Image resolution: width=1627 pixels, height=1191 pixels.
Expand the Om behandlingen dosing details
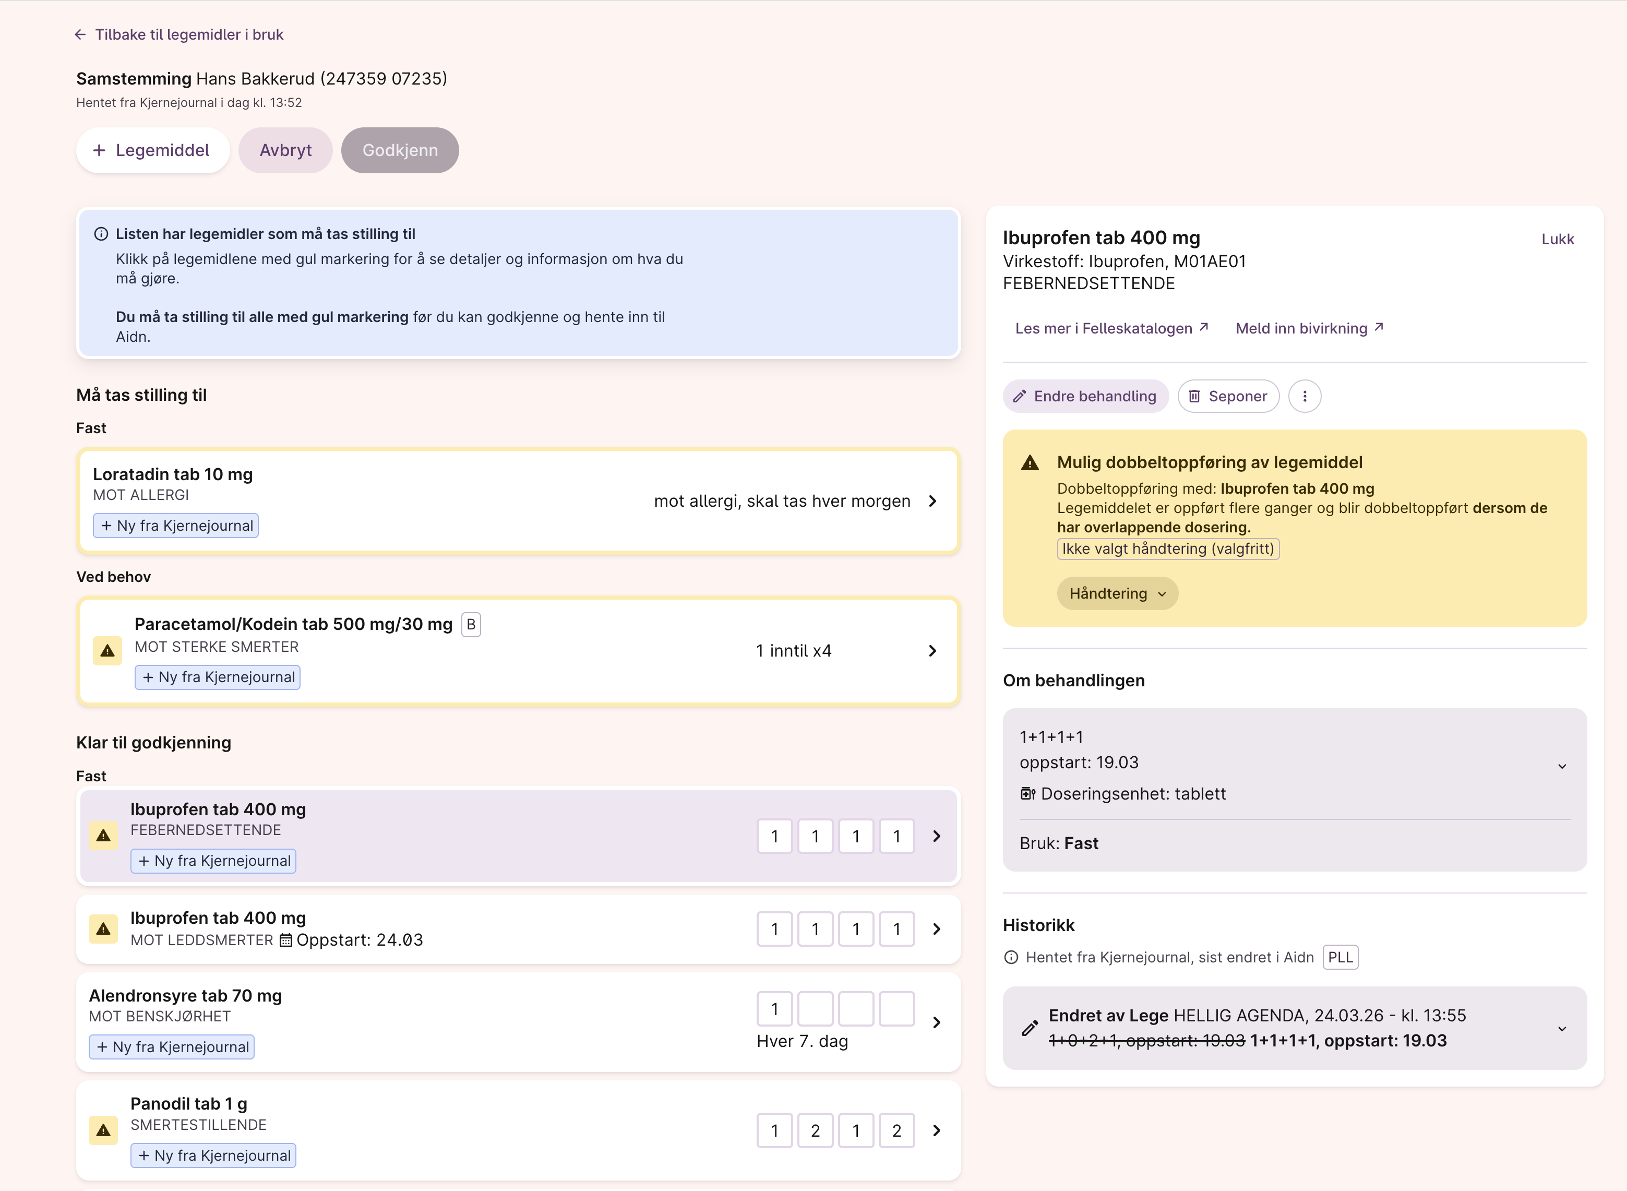[x=1561, y=766]
